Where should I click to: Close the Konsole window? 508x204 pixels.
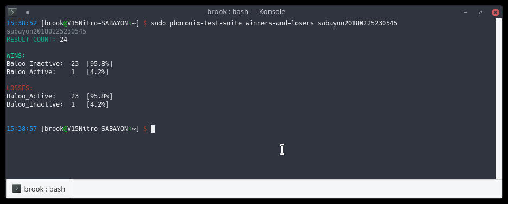(x=496, y=12)
